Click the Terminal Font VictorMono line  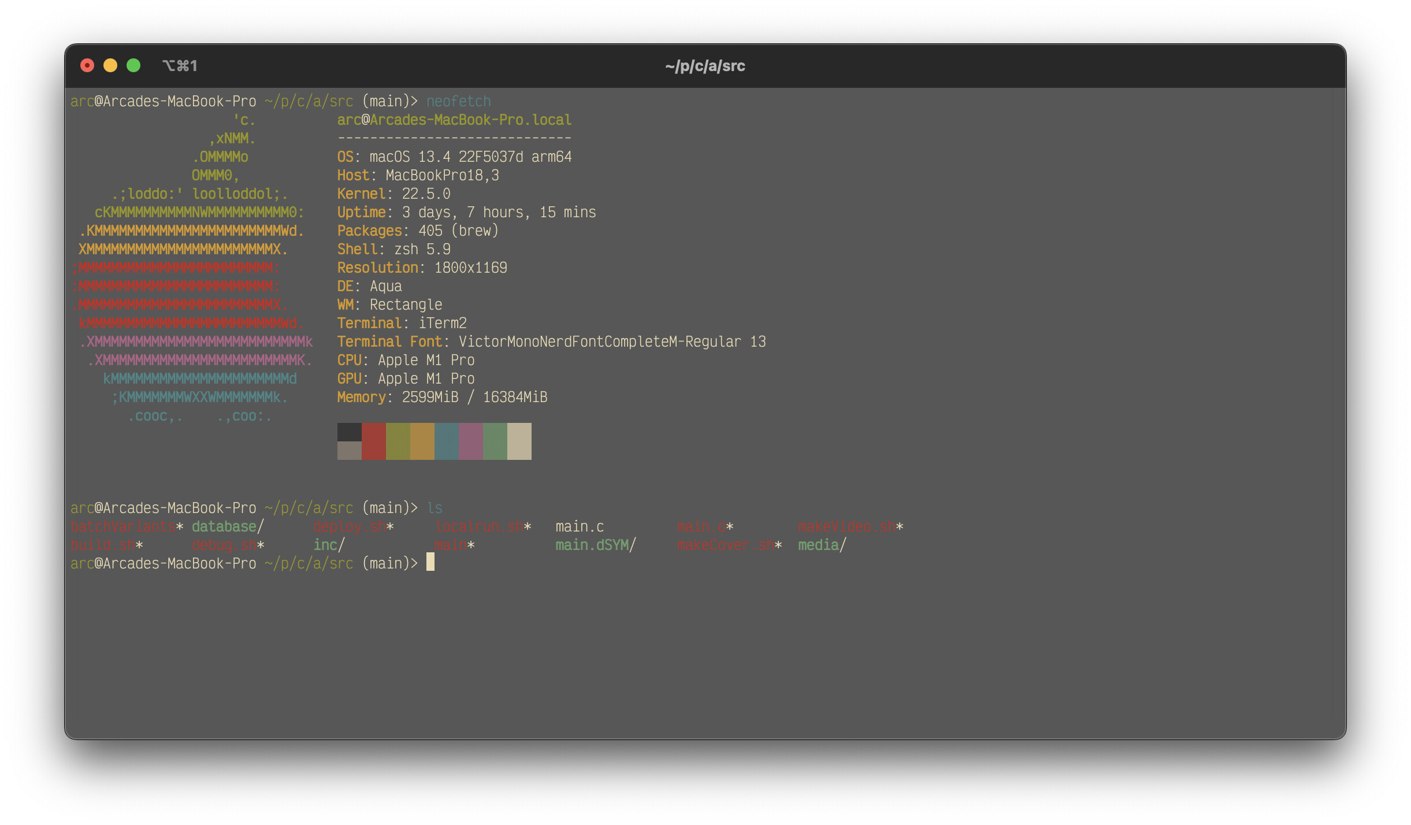551,341
